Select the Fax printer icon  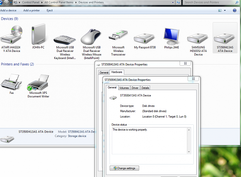[x=11, y=82]
